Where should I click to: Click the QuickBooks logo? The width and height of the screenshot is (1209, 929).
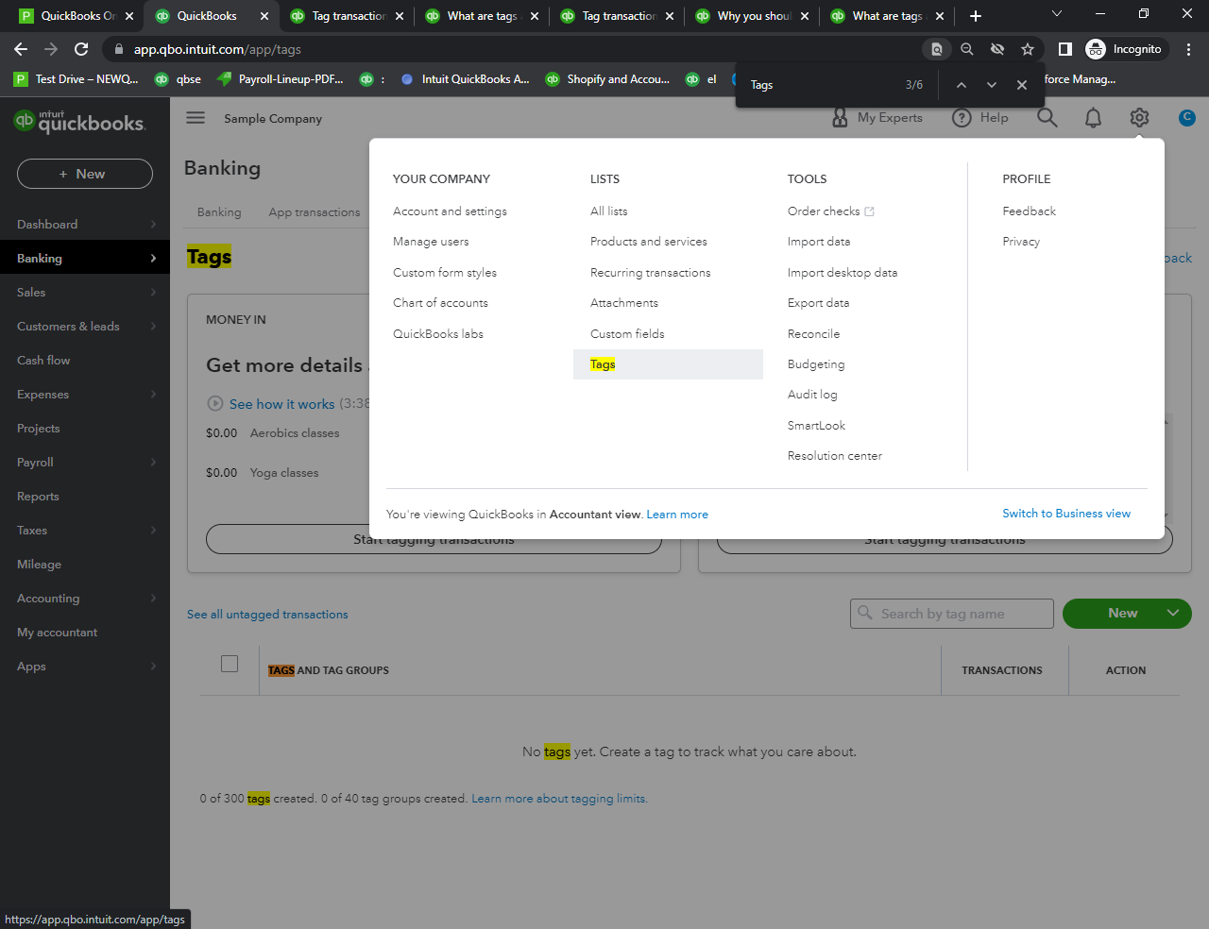(79, 121)
